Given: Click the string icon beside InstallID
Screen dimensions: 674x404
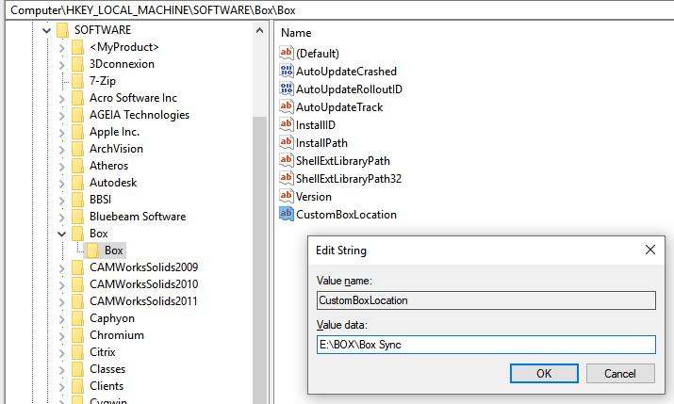Looking at the screenshot, I should 287,124.
